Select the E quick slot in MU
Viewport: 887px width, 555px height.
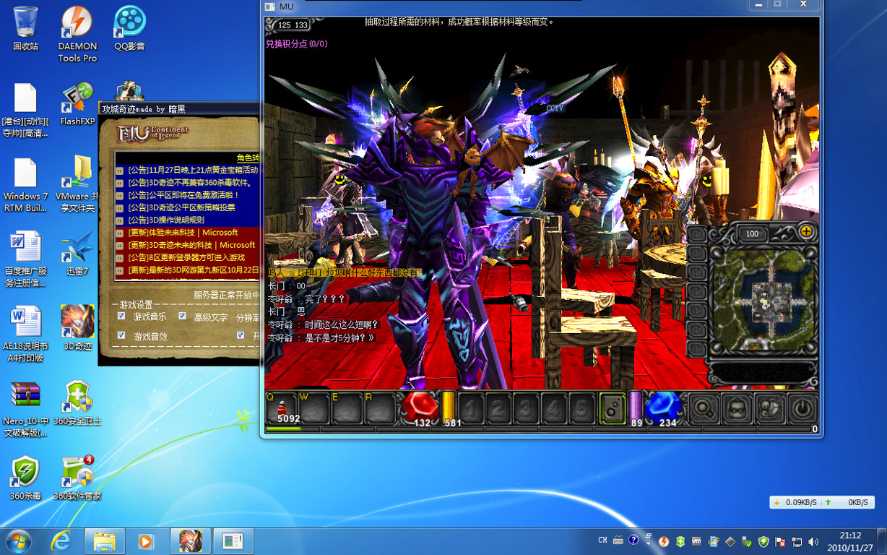click(347, 408)
